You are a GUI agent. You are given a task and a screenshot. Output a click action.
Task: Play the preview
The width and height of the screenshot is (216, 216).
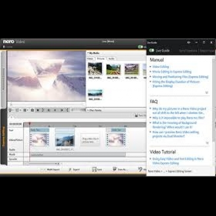55,110
